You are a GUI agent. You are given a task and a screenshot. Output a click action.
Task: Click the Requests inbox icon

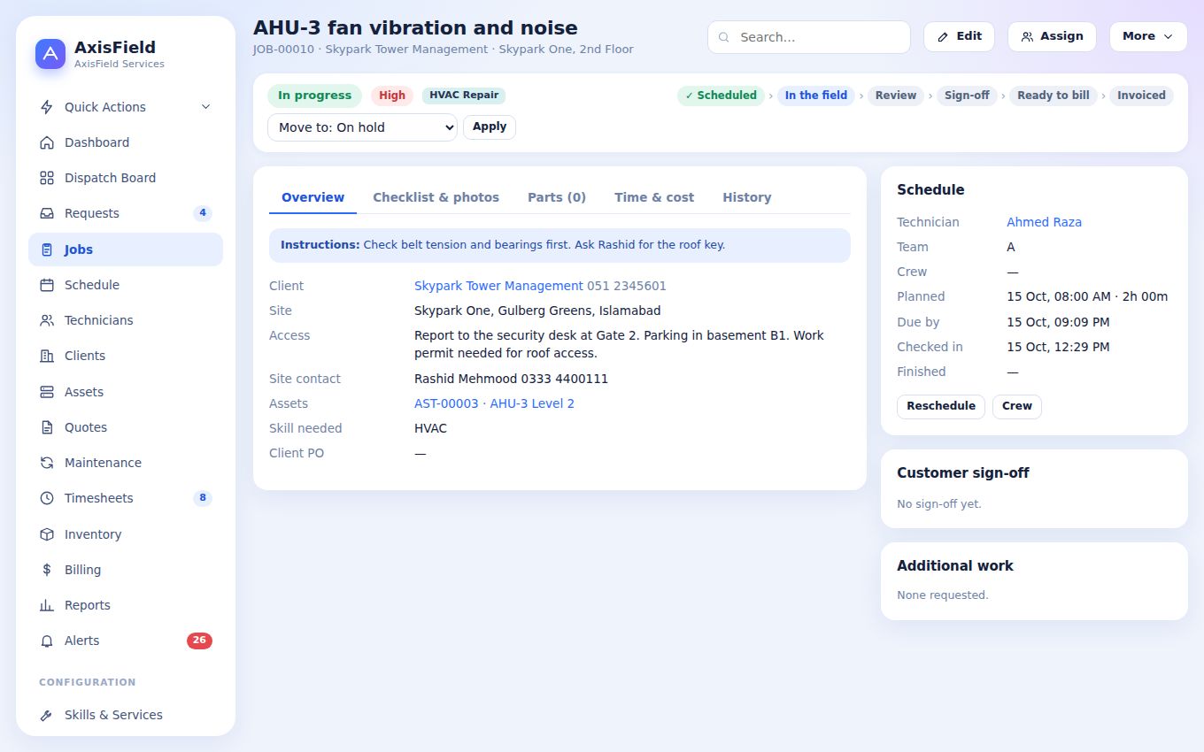47,213
